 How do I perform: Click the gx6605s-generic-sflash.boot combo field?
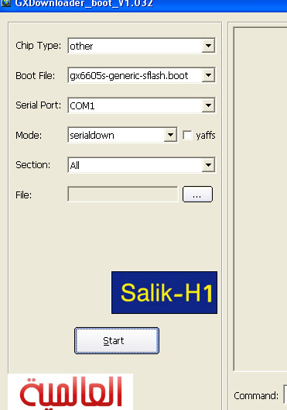tap(142, 75)
